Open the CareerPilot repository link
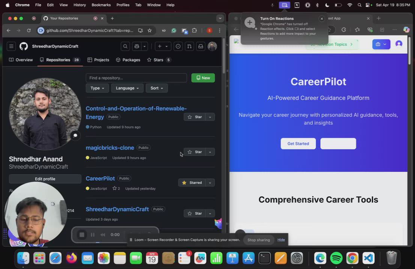 click(100, 178)
